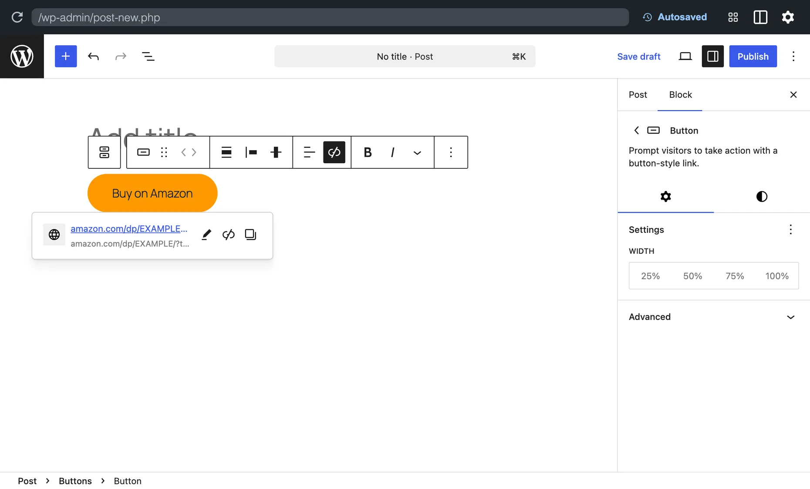Viewport: 810px width, 489px height.
Task: Click Button in the bottom breadcrumb
Action: pyautogui.click(x=128, y=481)
